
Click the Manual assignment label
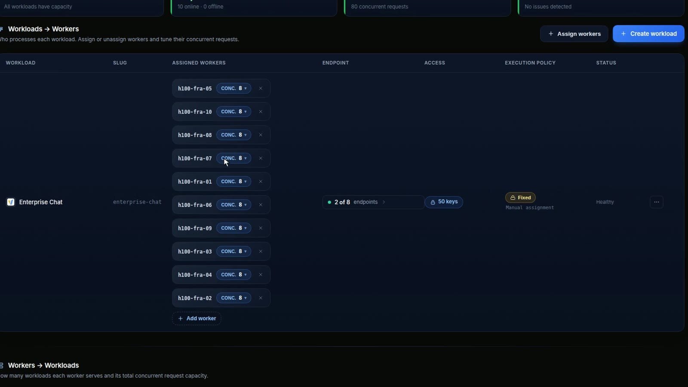pos(530,208)
